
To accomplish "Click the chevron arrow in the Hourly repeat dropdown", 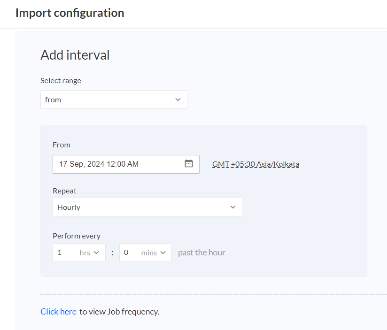I will click(x=233, y=207).
